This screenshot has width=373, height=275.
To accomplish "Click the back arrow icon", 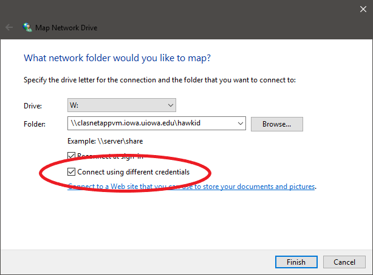I will click(x=10, y=27).
